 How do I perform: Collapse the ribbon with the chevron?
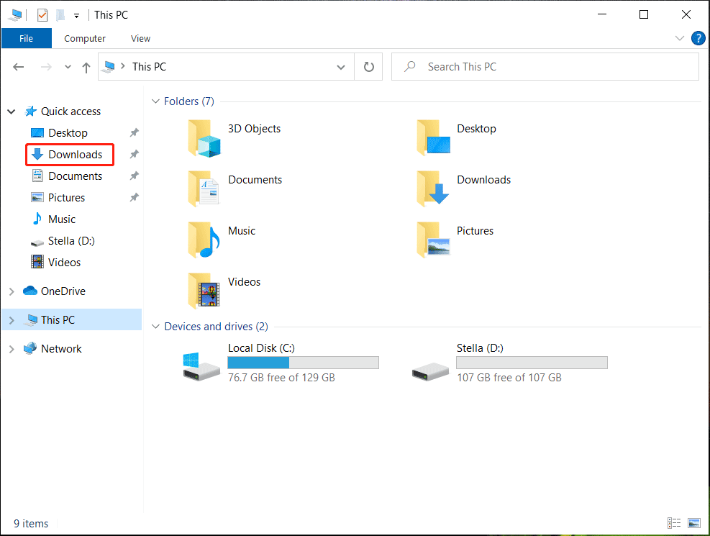coord(679,38)
